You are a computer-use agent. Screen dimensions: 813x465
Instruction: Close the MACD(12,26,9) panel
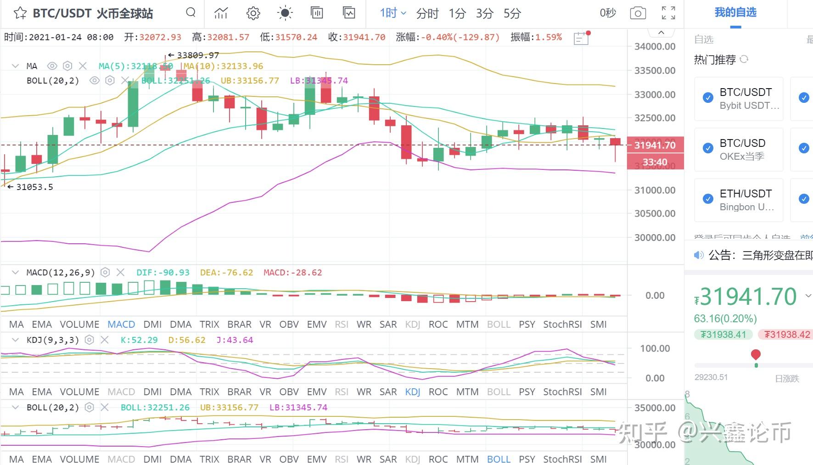(120, 273)
